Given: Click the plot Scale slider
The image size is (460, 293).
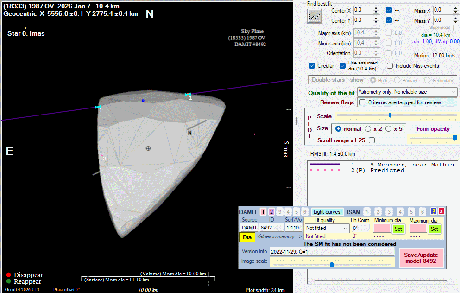Looking at the screenshot, I should (x=390, y=115).
